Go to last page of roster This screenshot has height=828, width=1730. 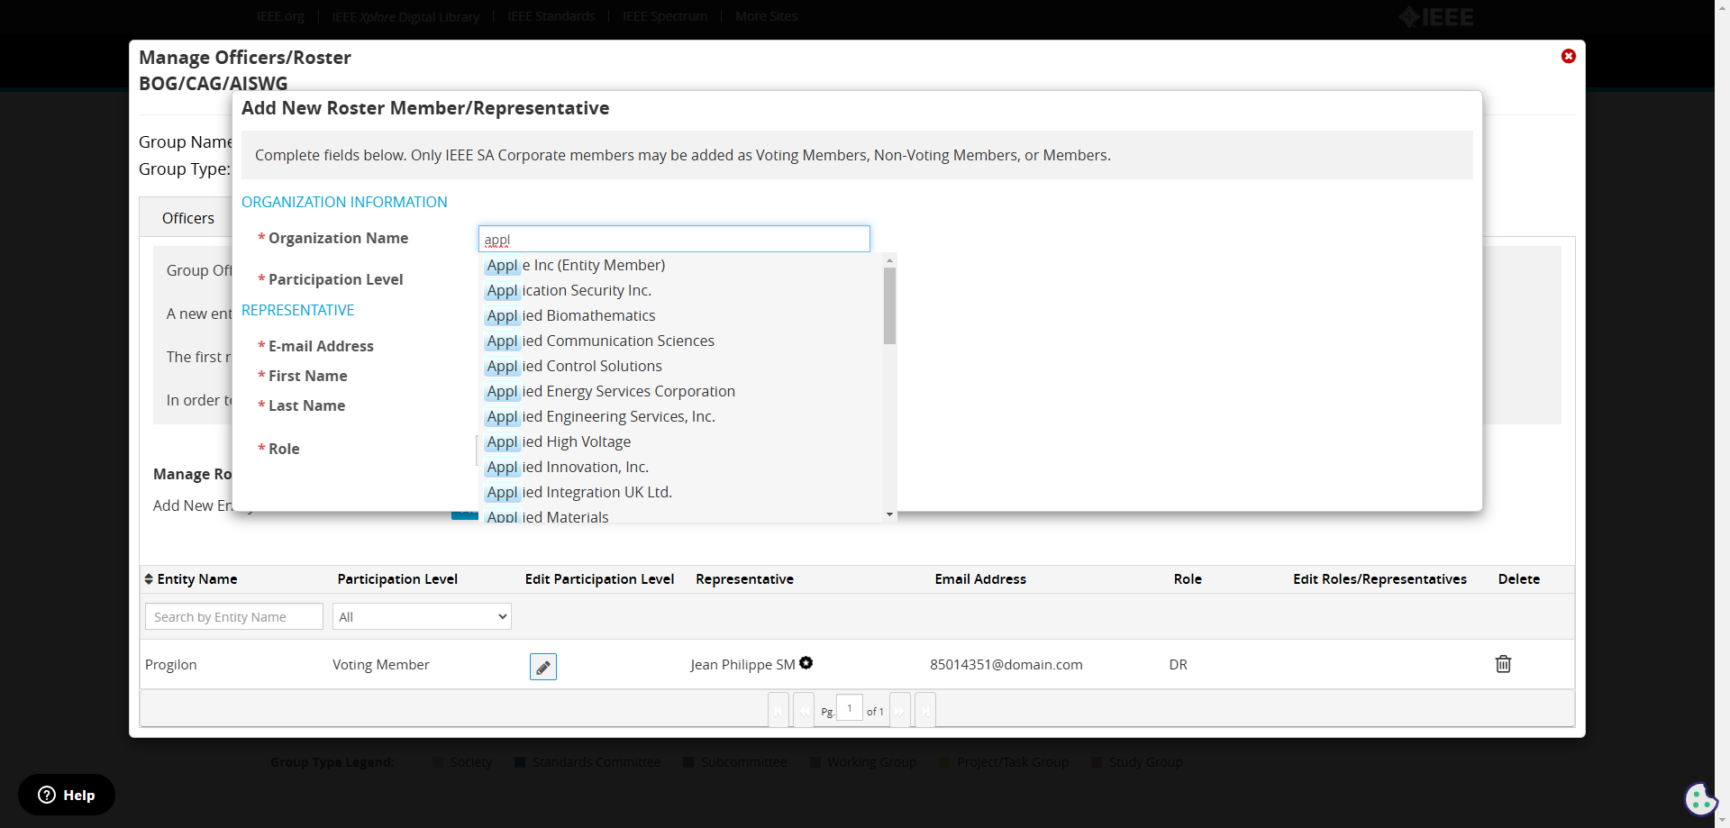click(x=924, y=710)
